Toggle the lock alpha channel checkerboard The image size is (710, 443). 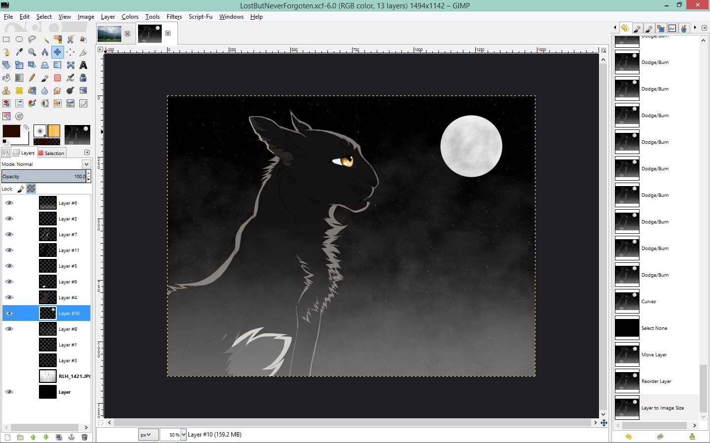coord(31,189)
